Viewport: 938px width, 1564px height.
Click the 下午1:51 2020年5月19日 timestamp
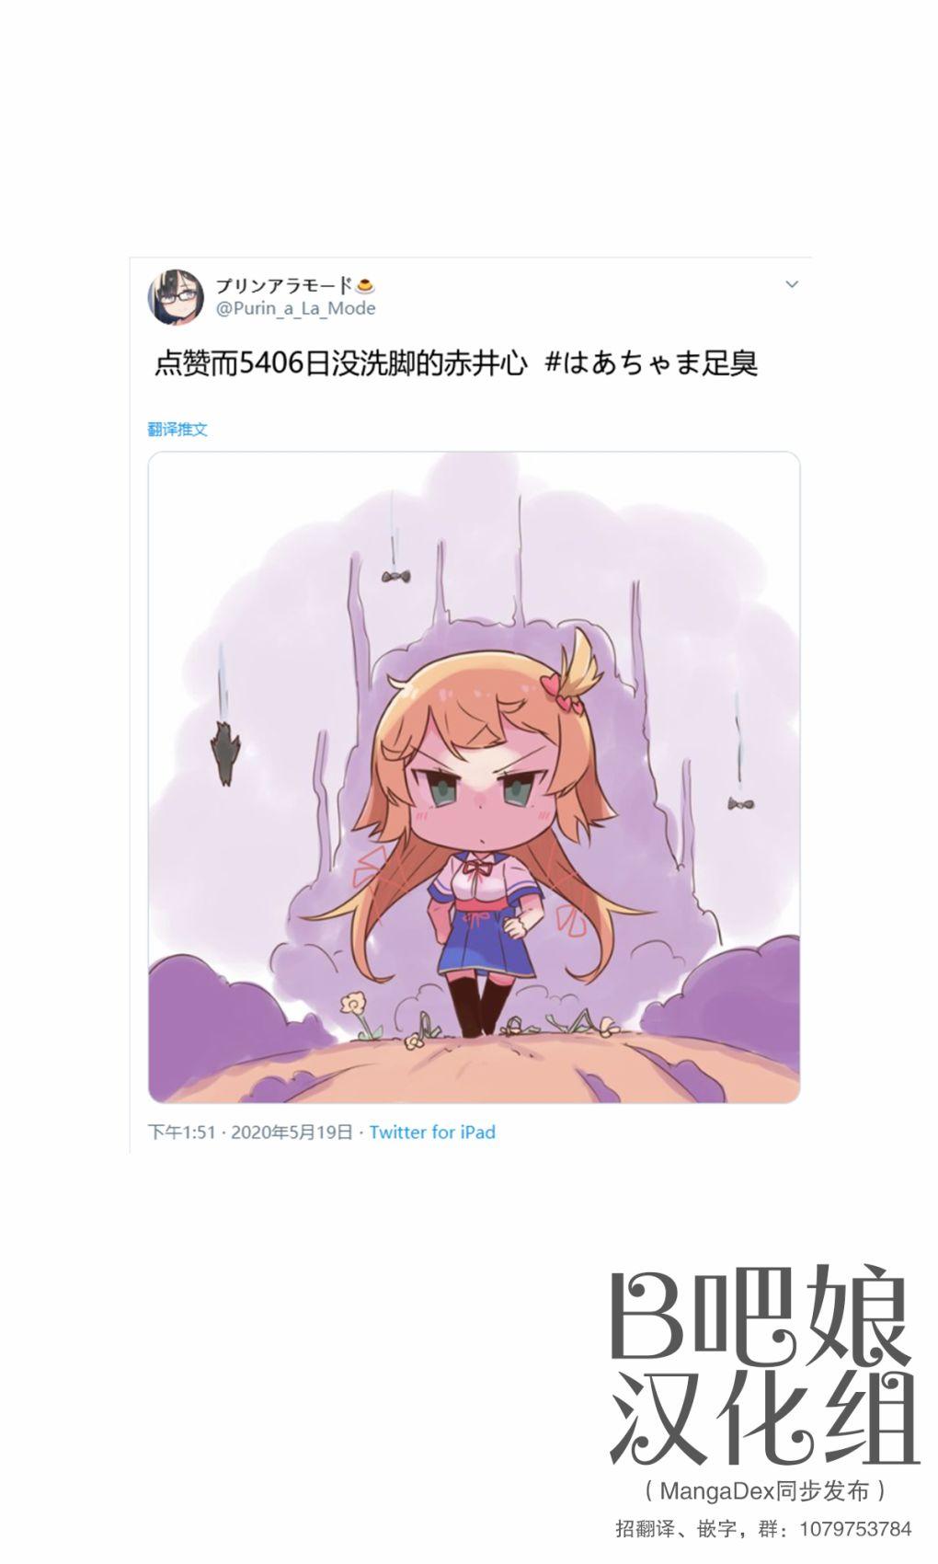pyautogui.click(x=250, y=1133)
